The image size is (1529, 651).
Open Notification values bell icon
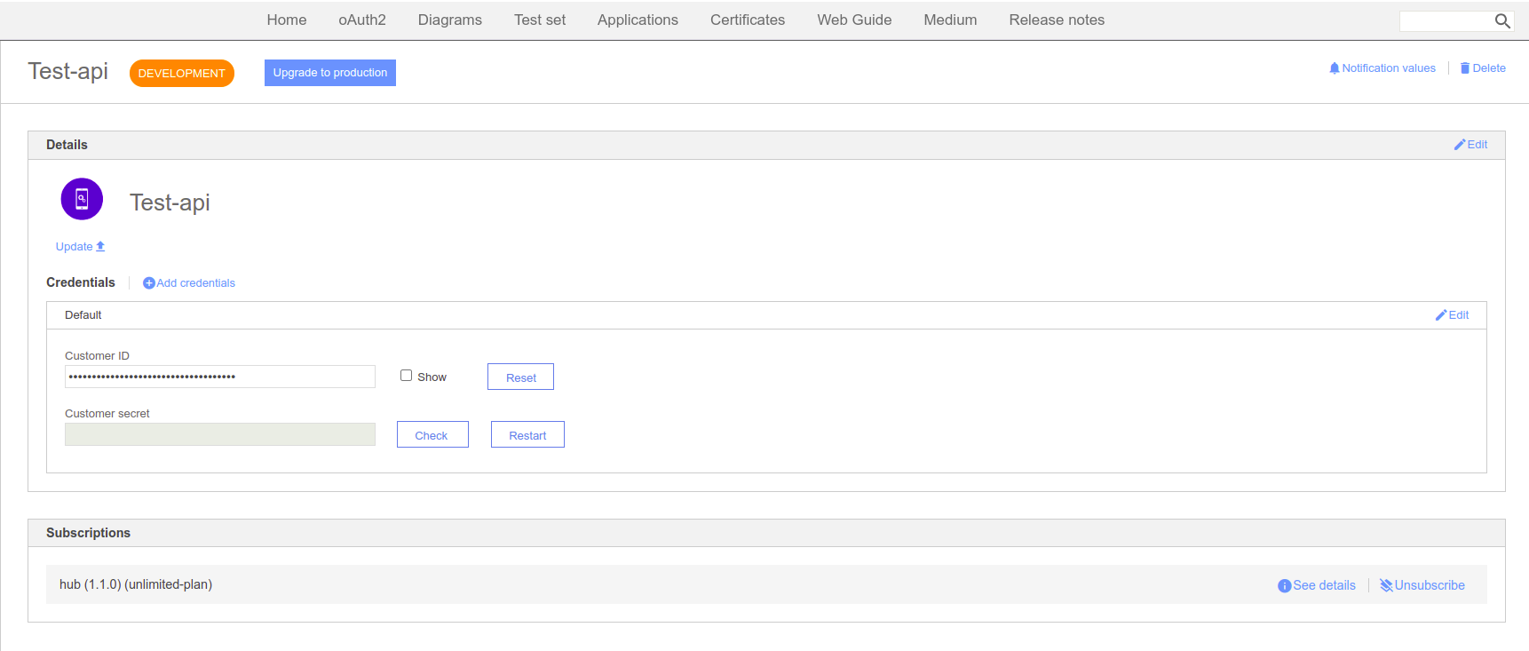click(x=1334, y=68)
